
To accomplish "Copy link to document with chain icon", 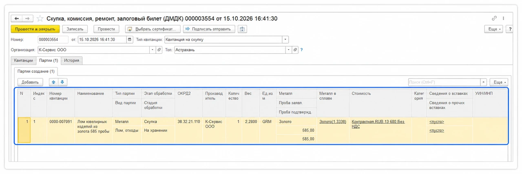I will point(494,18).
